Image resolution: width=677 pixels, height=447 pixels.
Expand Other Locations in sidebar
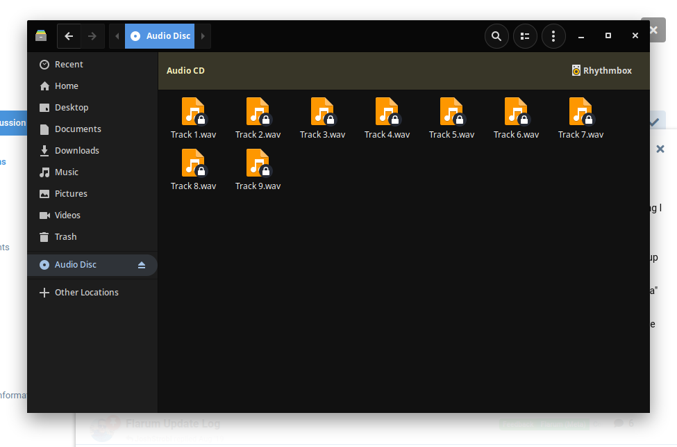[86, 293]
